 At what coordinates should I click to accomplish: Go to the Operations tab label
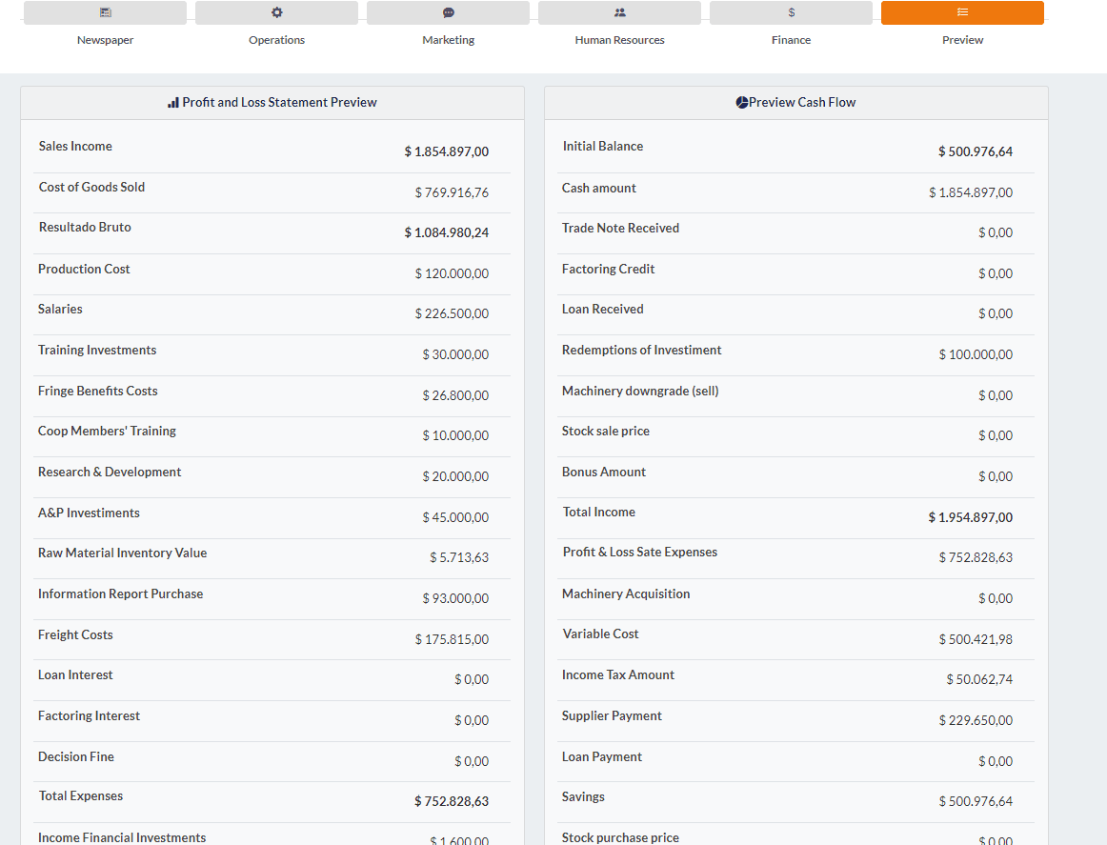pyautogui.click(x=276, y=40)
